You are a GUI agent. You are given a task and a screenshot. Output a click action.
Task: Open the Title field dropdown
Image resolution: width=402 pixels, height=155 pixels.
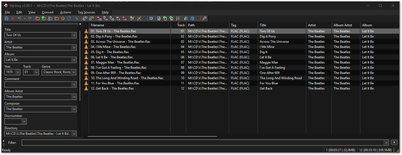(x=74, y=35)
